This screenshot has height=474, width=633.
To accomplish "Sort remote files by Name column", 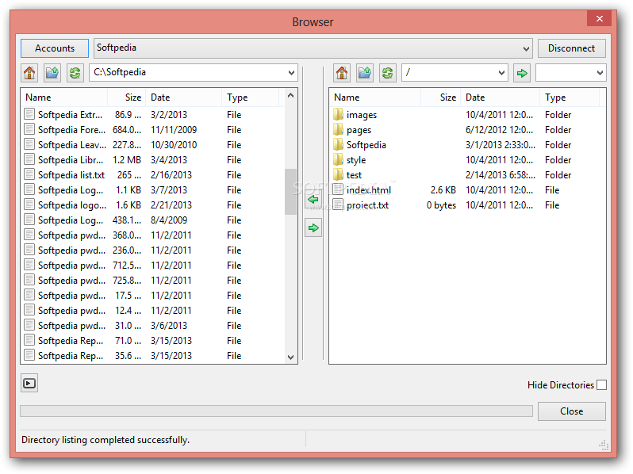I will [375, 97].
